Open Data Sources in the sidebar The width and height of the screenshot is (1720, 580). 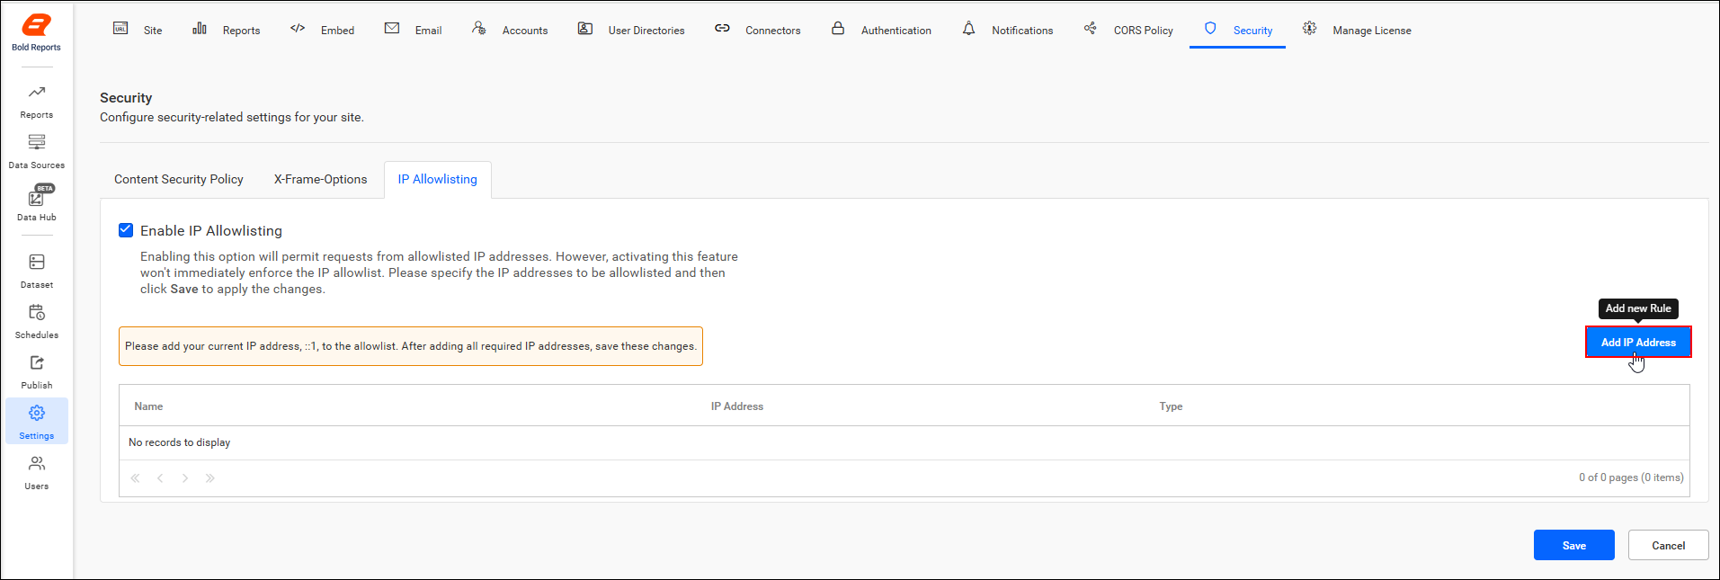point(37,152)
